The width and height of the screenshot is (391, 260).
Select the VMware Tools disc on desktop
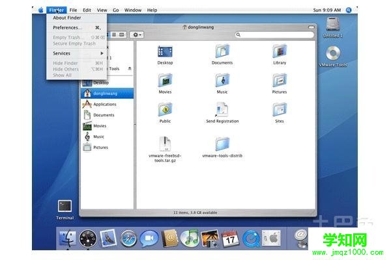(x=333, y=53)
